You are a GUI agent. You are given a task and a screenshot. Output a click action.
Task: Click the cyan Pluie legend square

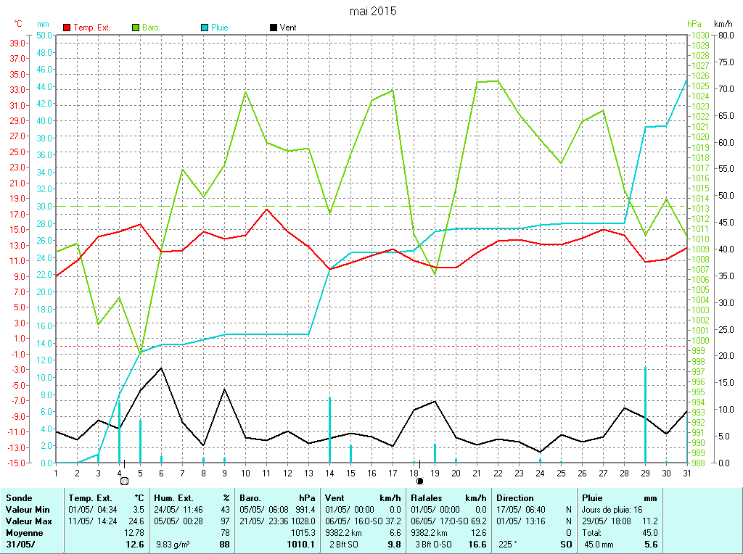tap(205, 28)
